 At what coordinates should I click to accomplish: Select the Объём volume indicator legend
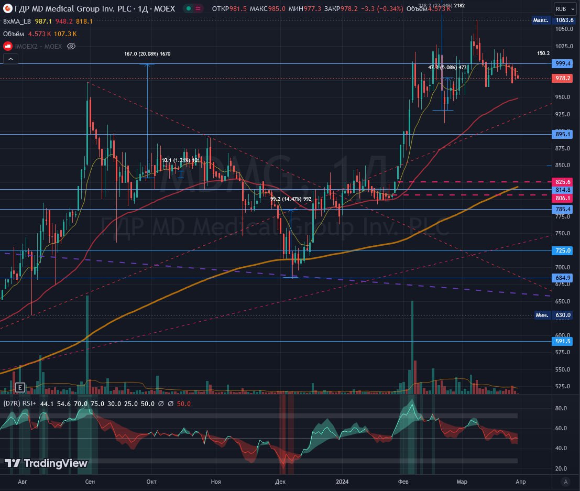[x=14, y=34]
